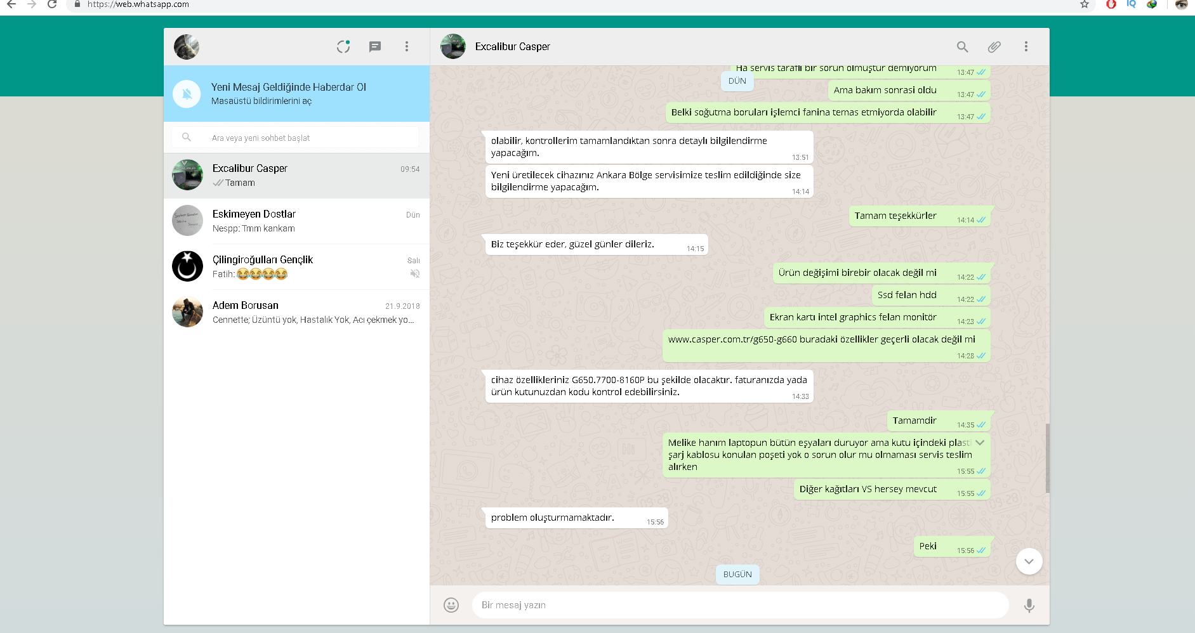Expand message options on 'Melike hanım' message
The height and width of the screenshot is (633, 1195).
click(x=980, y=443)
